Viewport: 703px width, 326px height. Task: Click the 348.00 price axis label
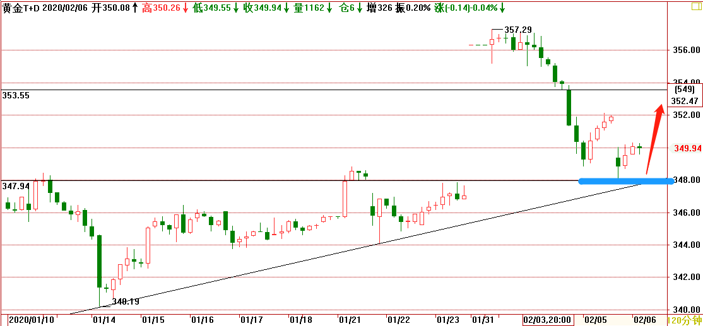688,180
